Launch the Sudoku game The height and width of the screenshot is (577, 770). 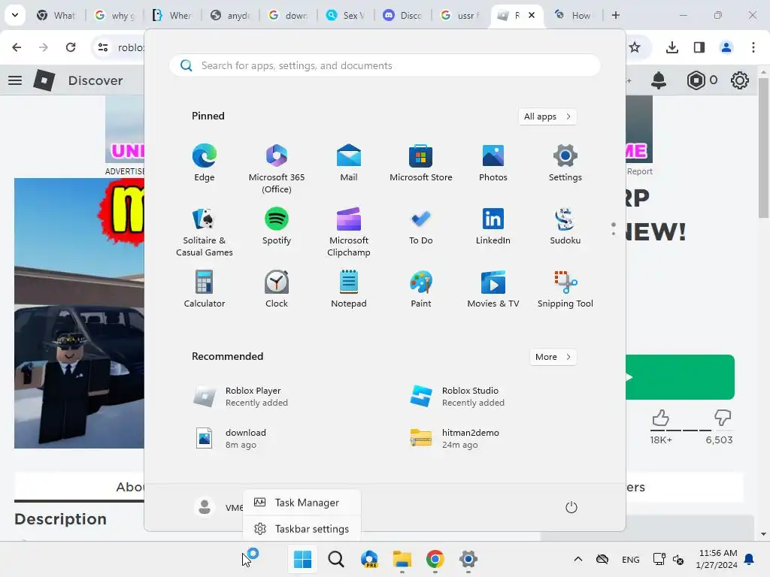tap(565, 225)
